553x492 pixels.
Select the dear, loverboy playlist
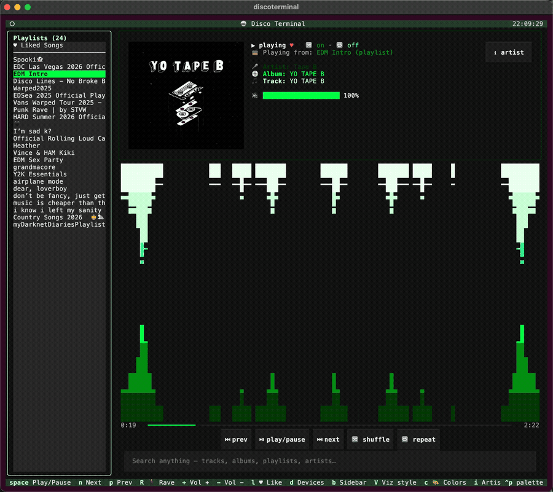coord(59,189)
